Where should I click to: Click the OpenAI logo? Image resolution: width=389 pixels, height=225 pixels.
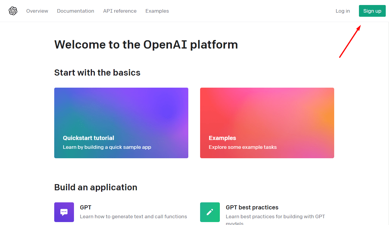click(x=13, y=11)
